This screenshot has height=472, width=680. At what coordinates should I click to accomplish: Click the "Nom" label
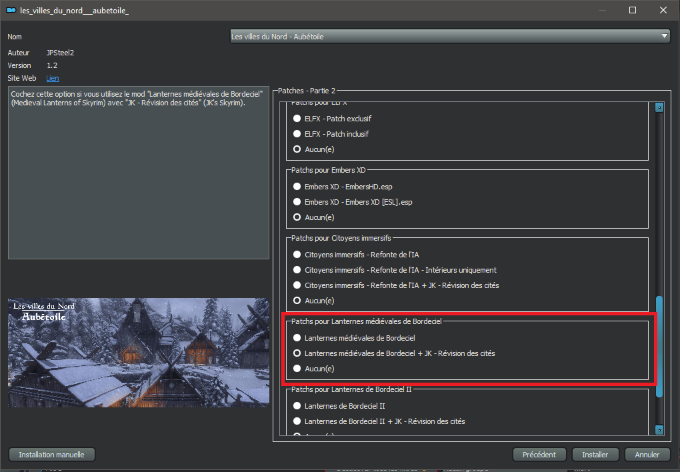tap(15, 37)
